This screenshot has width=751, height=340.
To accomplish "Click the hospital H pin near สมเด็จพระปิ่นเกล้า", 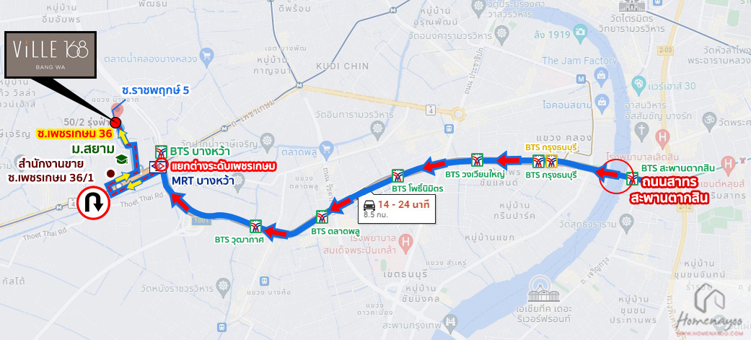I will point(406,239).
